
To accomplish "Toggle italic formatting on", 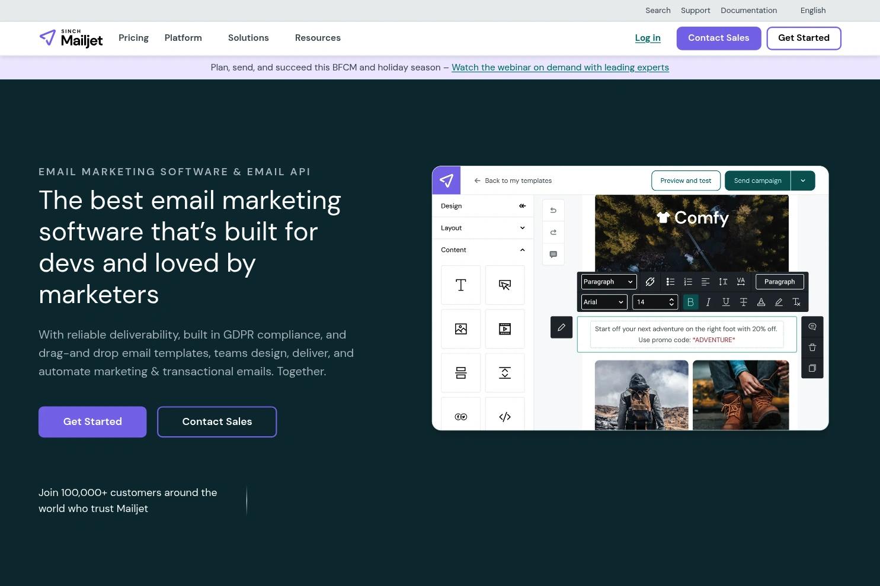I will 708,302.
